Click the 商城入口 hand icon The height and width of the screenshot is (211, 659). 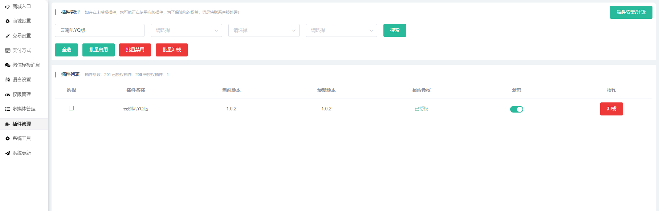coord(8,7)
